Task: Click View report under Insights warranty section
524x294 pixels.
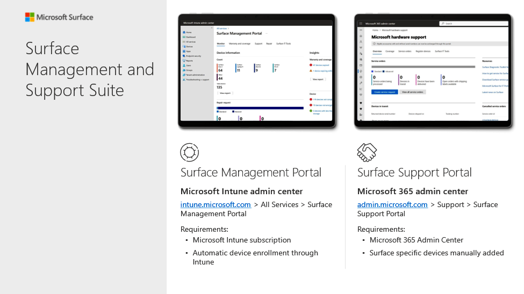Action: point(318,79)
